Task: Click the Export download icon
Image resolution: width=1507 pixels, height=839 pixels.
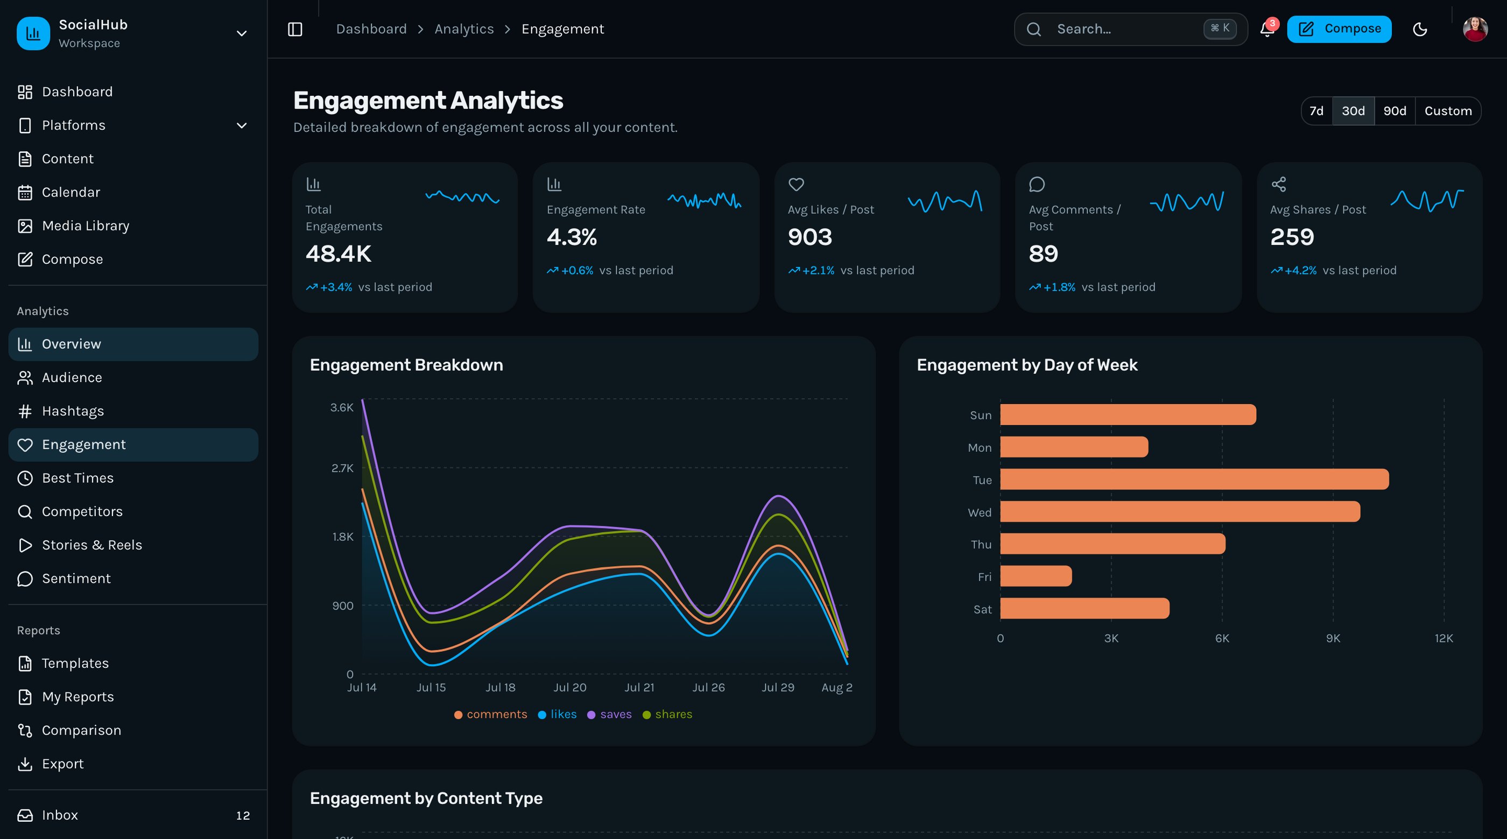Action: click(x=25, y=764)
